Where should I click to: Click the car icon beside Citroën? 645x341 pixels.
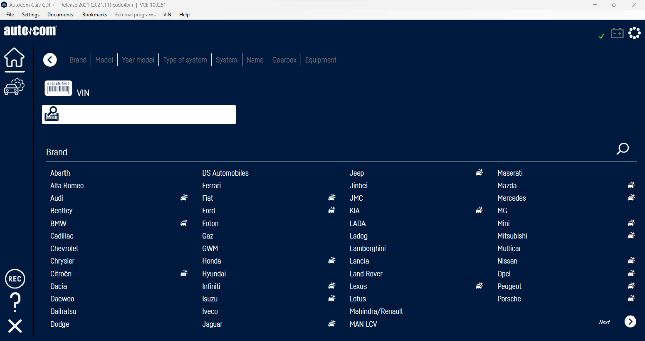[x=184, y=273]
